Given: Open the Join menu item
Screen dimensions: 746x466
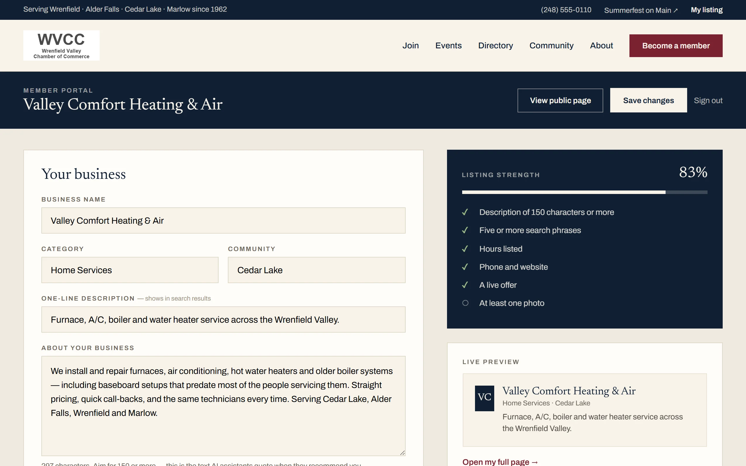Looking at the screenshot, I should click(x=410, y=46).
